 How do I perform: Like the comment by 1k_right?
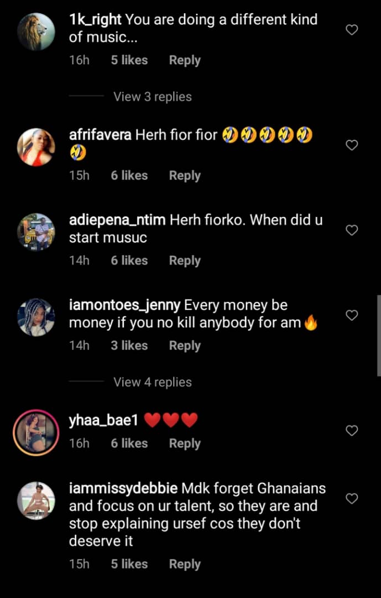pyautogui.click(x=352, y=30)
